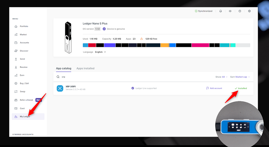Open the help question mark icon

pos(240,11)
